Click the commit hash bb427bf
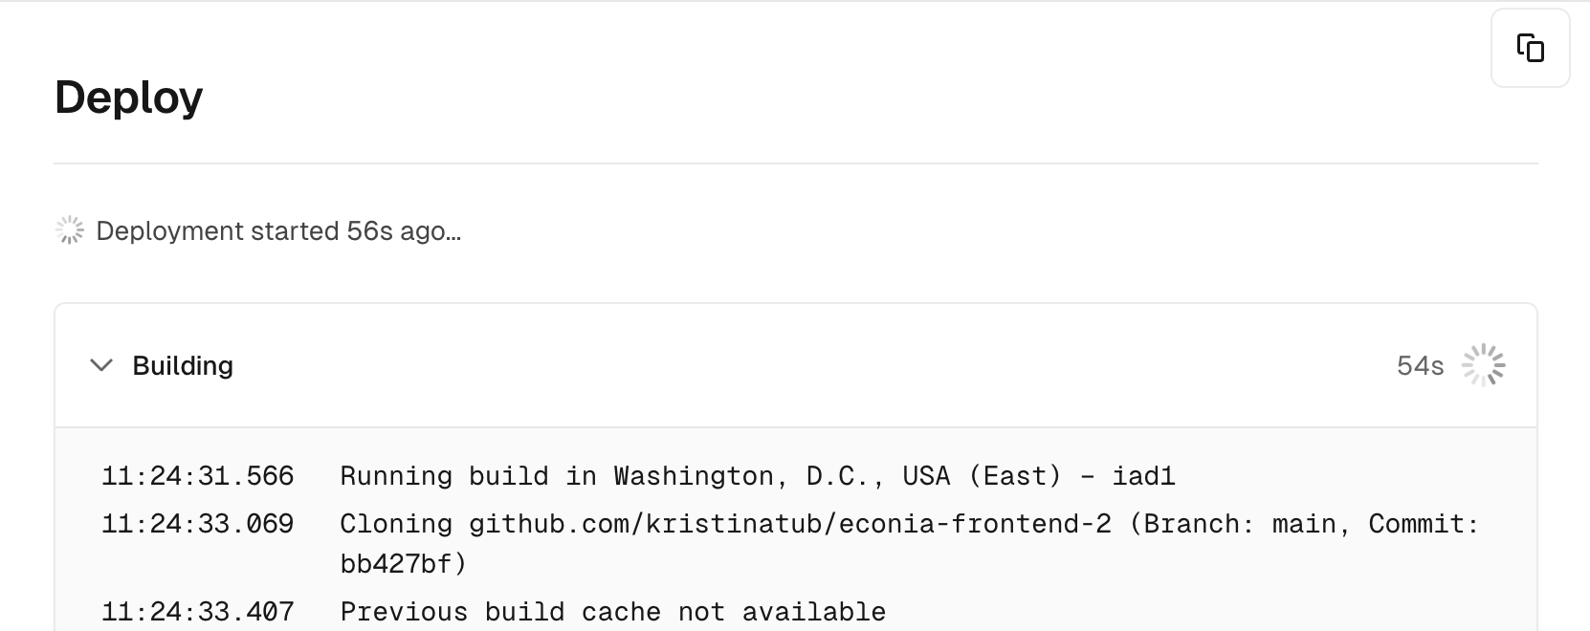Viewport: 1590px width, 631px height. coord(395,564)
